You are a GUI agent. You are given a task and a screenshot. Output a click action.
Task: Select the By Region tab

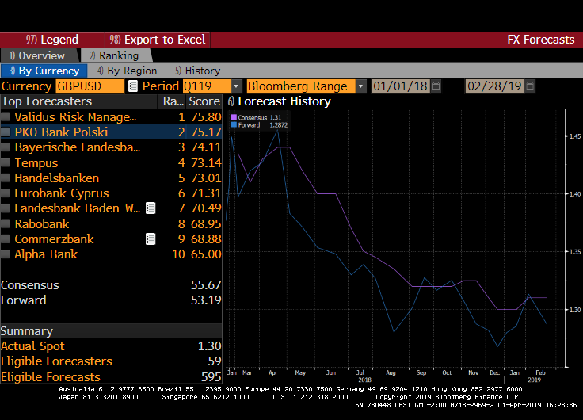click(127, 71)
